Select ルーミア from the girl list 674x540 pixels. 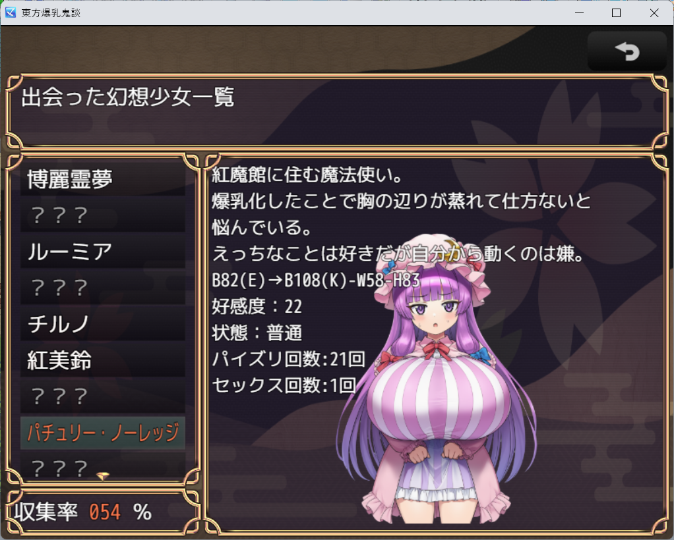(103, 251)
